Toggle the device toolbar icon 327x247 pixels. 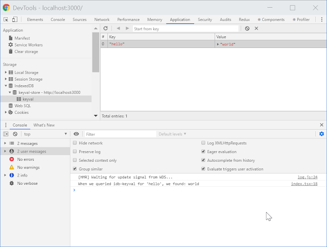[14, 19]
